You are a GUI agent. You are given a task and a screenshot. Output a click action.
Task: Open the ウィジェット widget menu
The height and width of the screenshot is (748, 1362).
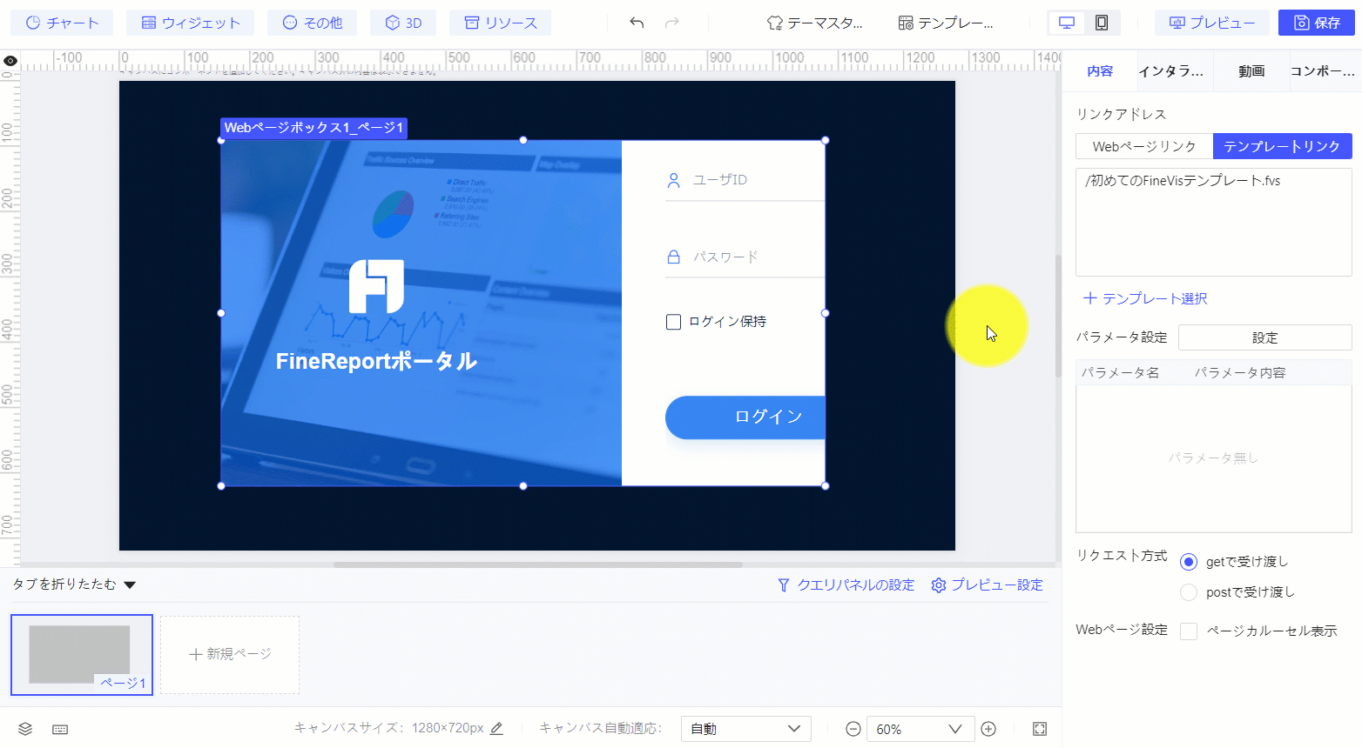(x=190, y=23)
